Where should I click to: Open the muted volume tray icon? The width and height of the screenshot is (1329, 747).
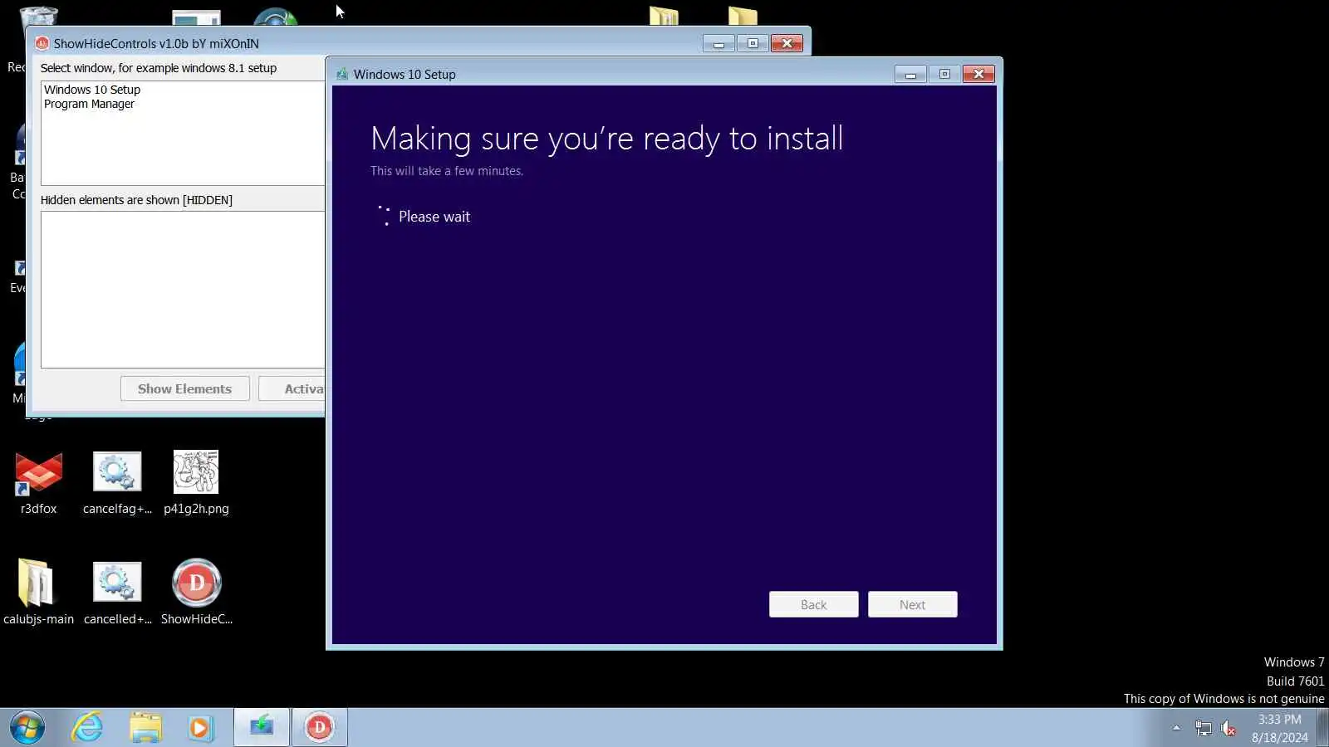click(x=1228, y=729)
